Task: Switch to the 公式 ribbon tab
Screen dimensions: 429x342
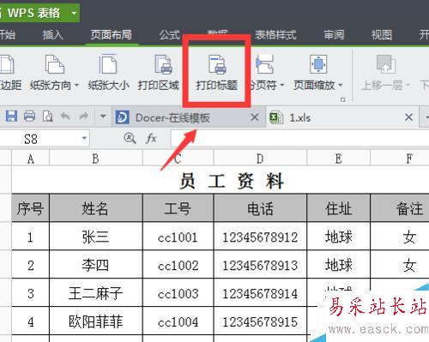Action: click(x=170, y=35)
